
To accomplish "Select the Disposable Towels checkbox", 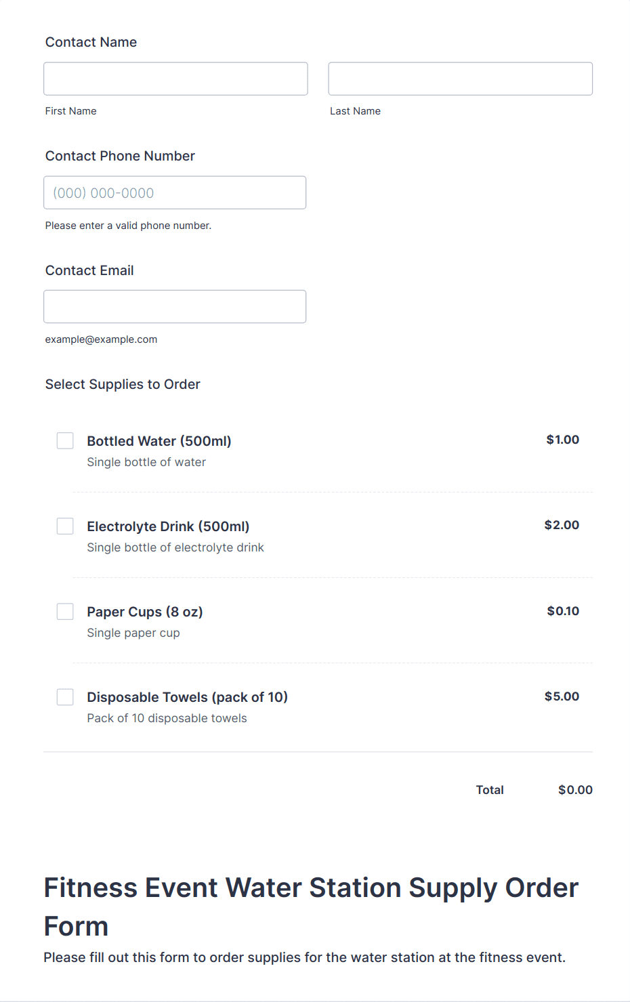I will coord(65,697).
